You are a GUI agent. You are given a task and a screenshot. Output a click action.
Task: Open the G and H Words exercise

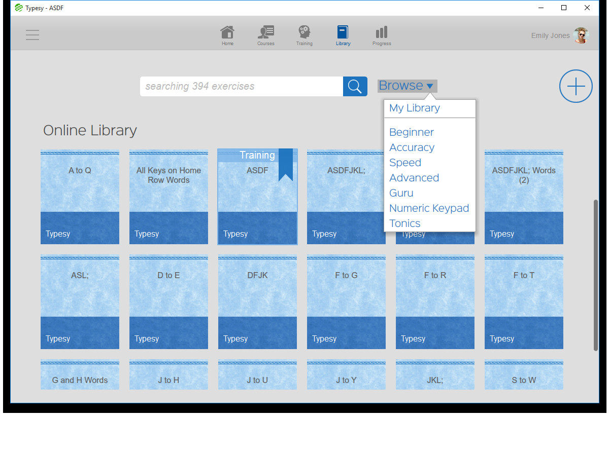click(80, 375)
